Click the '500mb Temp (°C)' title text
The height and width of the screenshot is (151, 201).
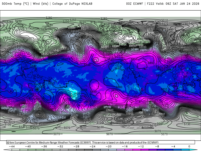point(15,4)
